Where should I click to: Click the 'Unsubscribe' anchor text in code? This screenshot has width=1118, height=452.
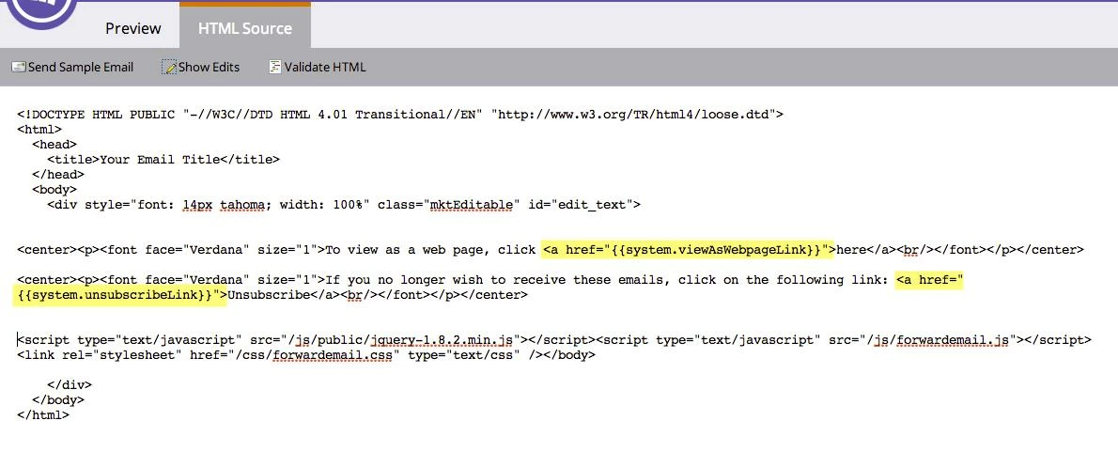pyautogui.click(x=268, y=295)
